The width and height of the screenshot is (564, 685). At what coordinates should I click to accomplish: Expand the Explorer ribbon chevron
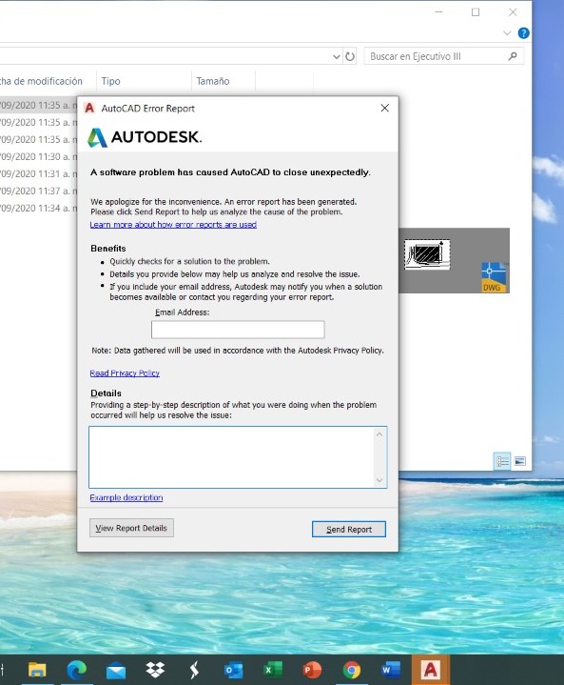pos(507,33)
